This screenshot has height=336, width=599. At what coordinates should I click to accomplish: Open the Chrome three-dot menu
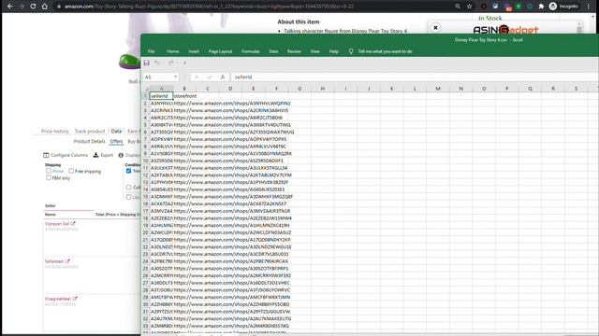tap(589, 7)
